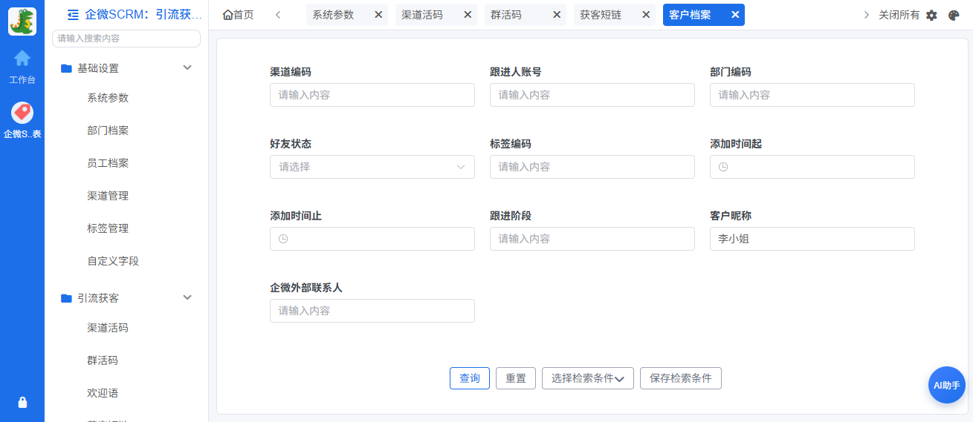Image resolution: width=973 pixels, height=422 pixels.
Task: Collapse sidebar with the menu fold icon
Action: click(x=73, y=14)
